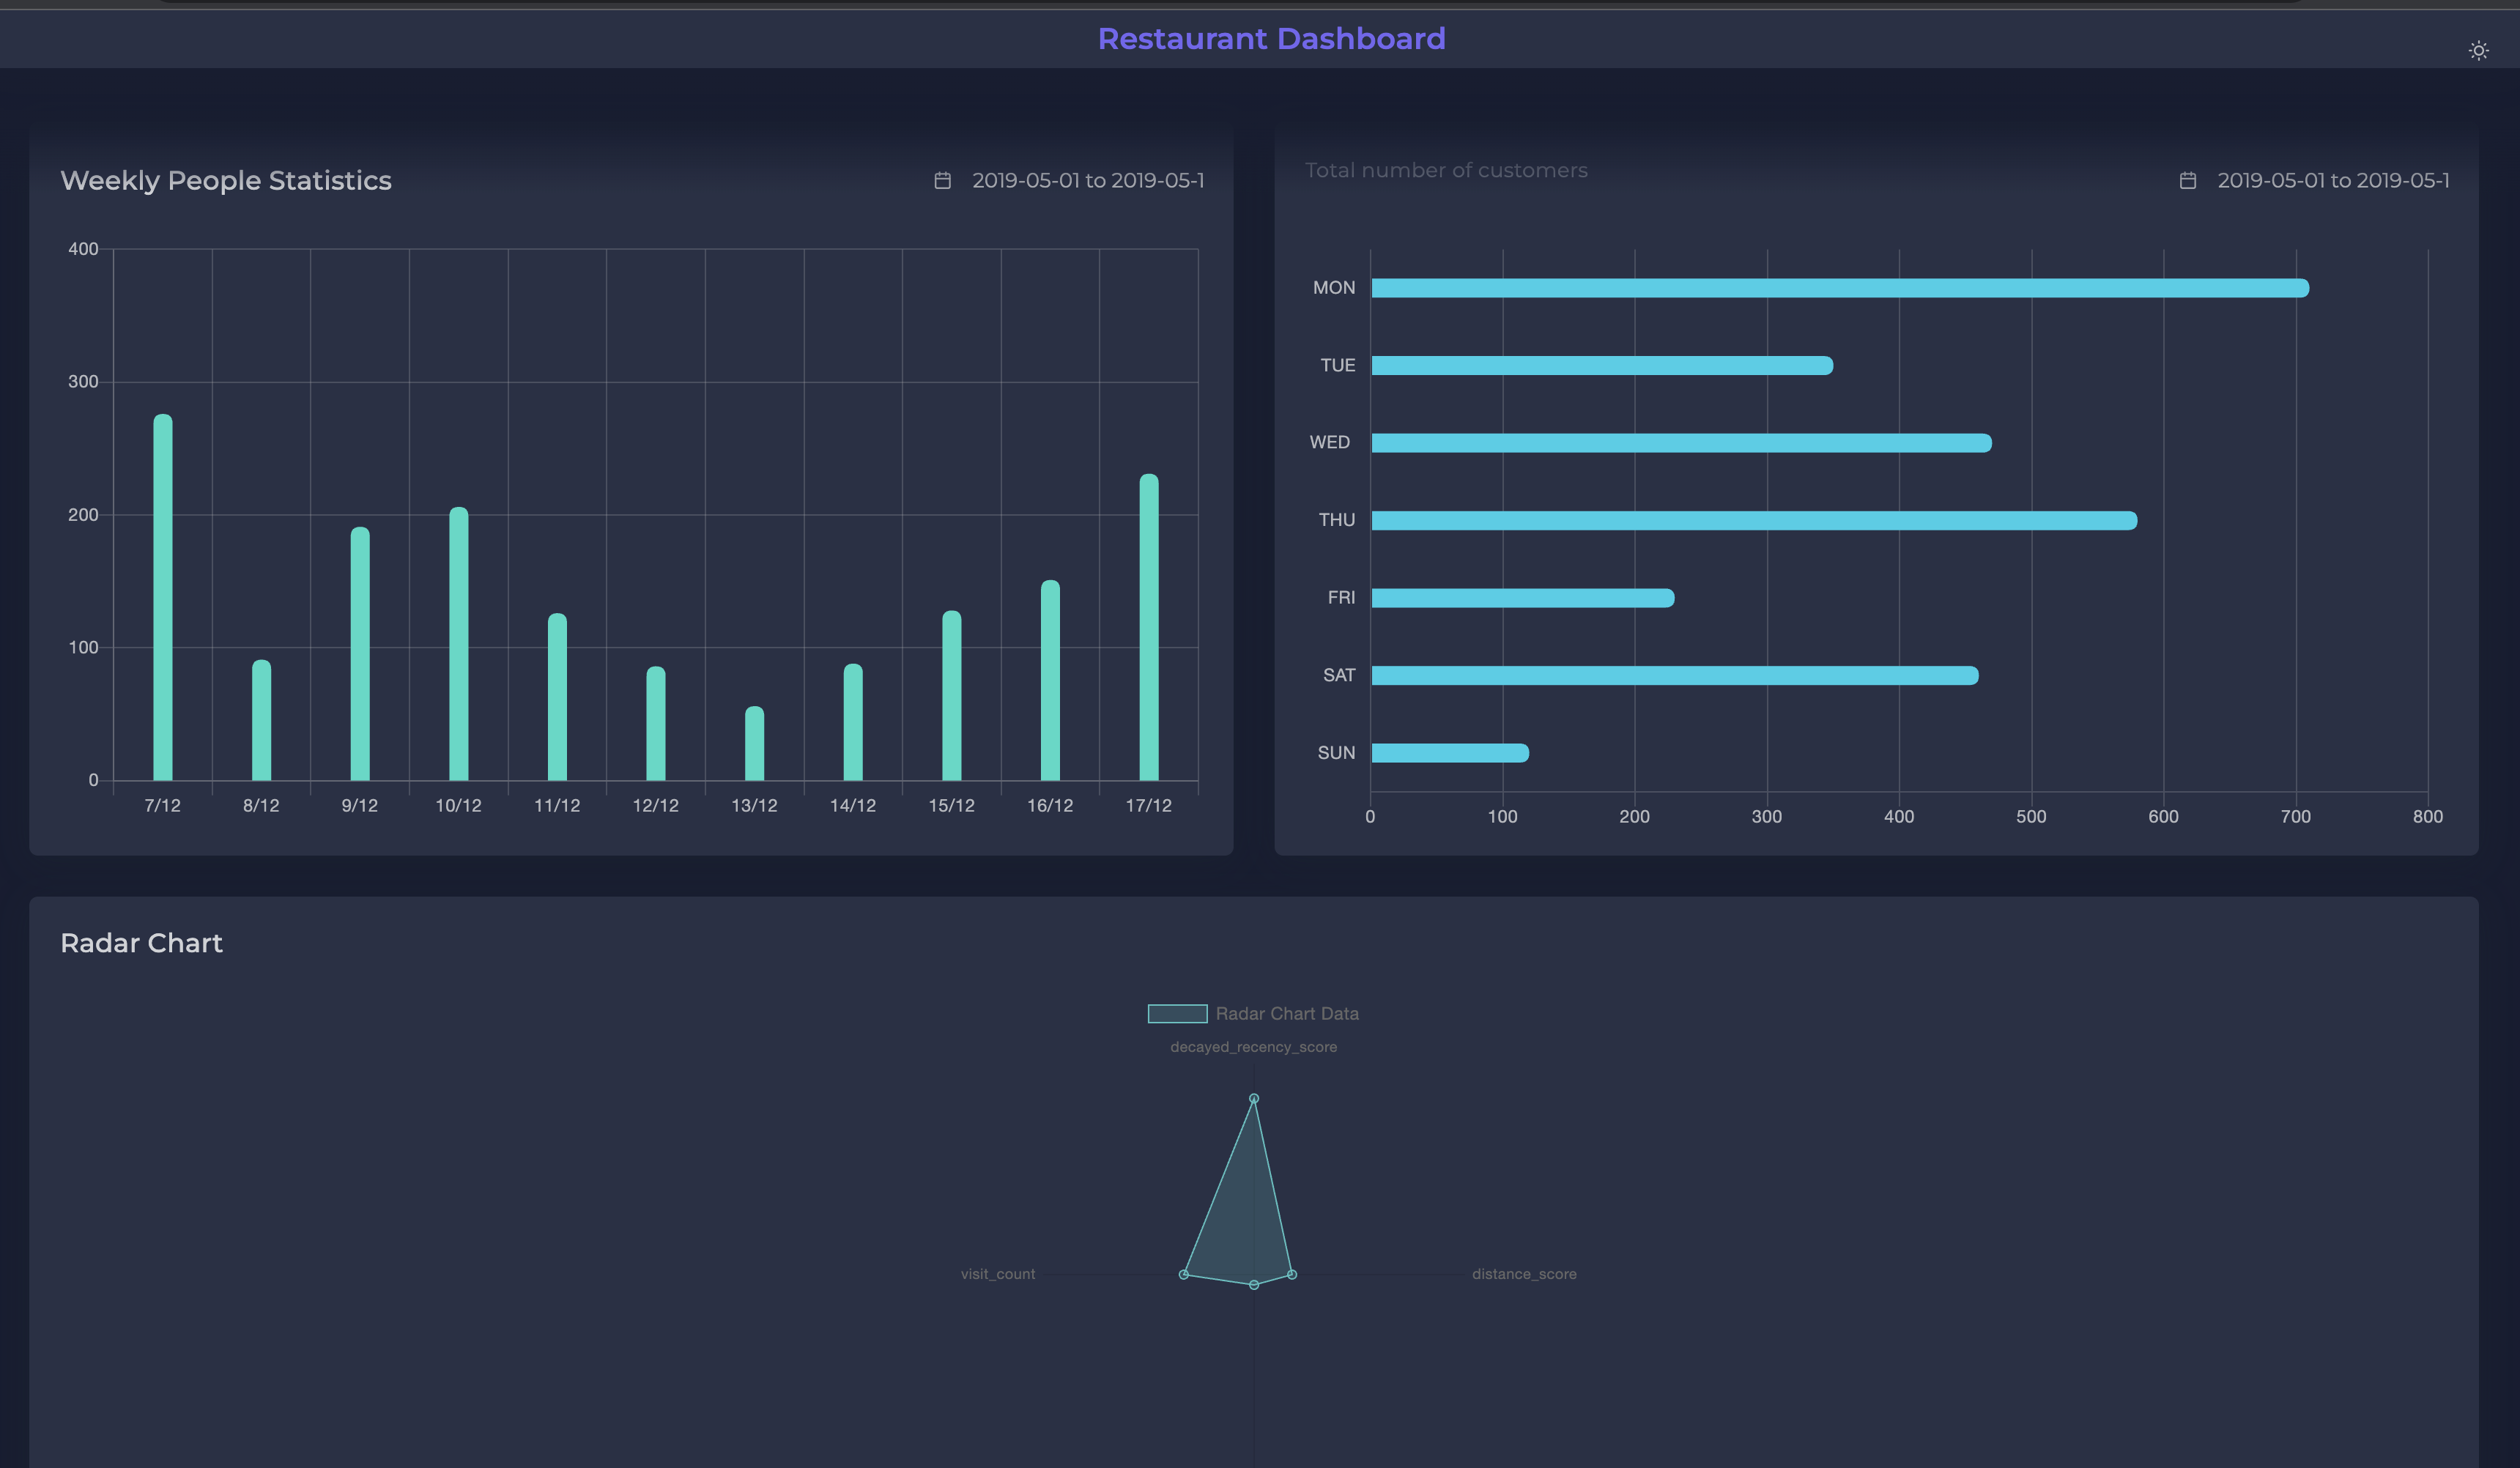
Task: Toggle light theme with sun icon
Action: pos(2478,50)
